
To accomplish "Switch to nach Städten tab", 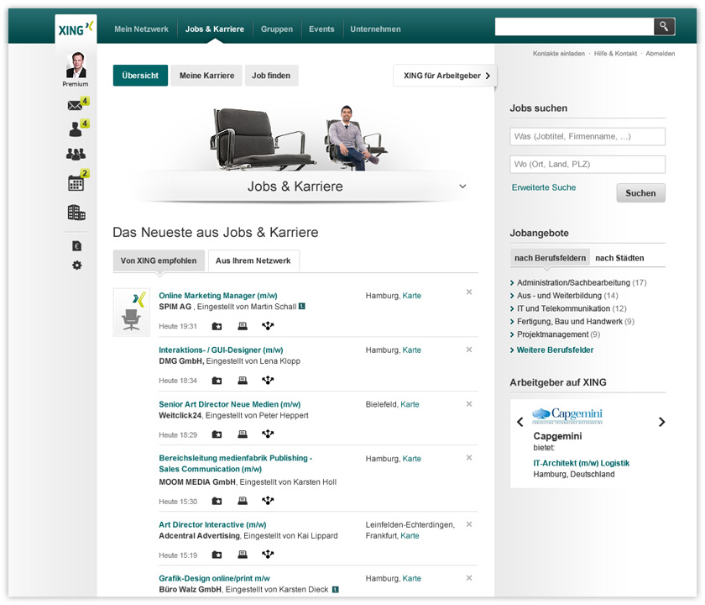I will [x=619, y=258].
